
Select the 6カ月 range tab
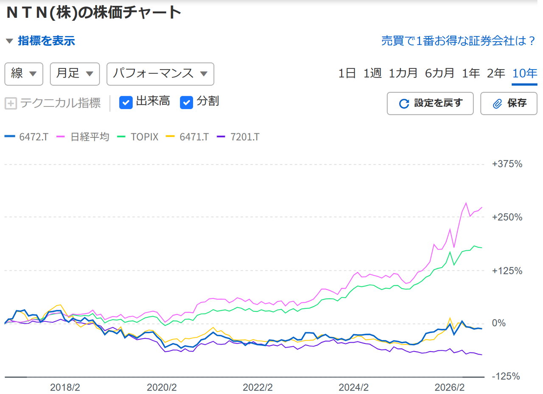[x=439, y=73]
